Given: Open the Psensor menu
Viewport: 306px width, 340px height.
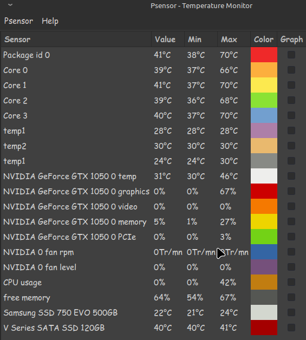Looking at the screenshot, I should (18, 21).
